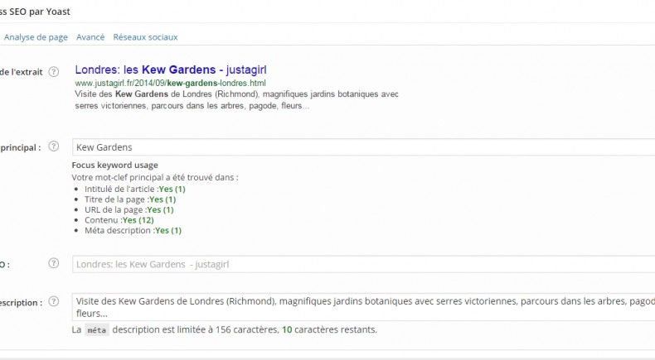
Task: Click URL de la page Yes (1) line
Action: [x=129, y=210]
